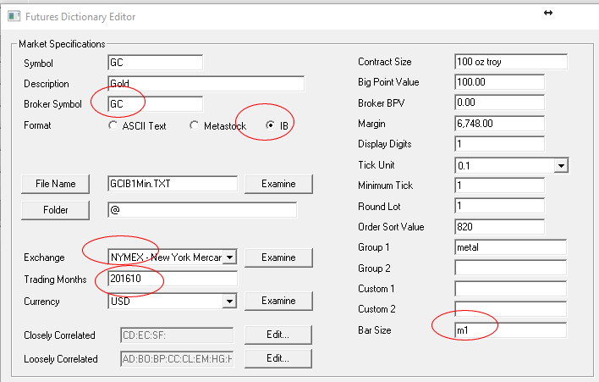Edit the Closely Correlated list
Viewport: 599px width, 382px height.
[x=278, y=335]
